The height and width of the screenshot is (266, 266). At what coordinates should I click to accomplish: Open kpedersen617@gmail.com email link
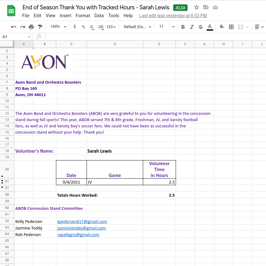[82, 221]
